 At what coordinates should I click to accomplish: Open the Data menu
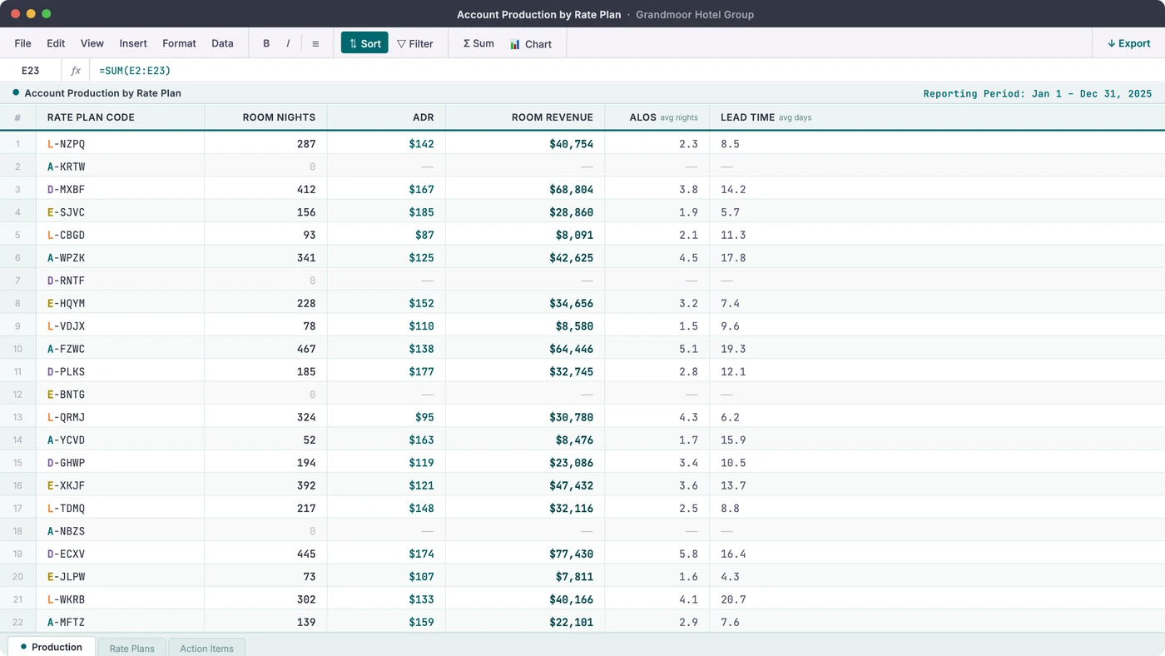click(222, 43)
